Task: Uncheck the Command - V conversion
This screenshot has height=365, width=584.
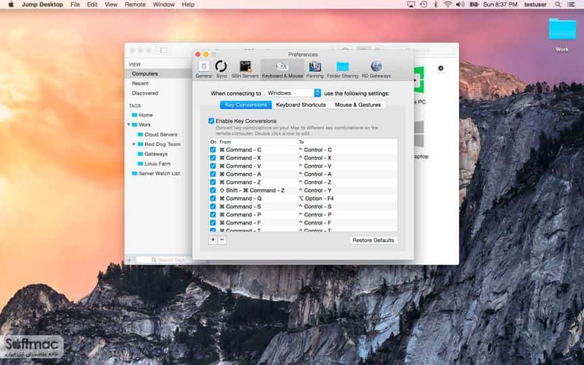Action: pyautogui.click(x=213, y=166)
